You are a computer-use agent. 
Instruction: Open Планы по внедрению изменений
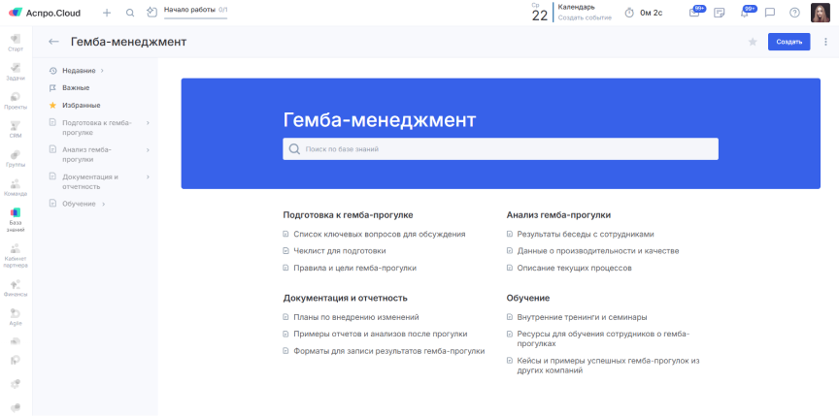coord(355,317)
